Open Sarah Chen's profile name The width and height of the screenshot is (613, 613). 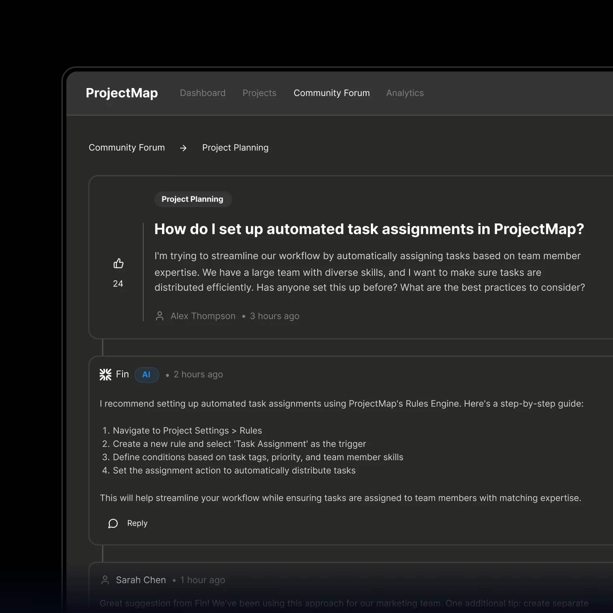(141, 580)
